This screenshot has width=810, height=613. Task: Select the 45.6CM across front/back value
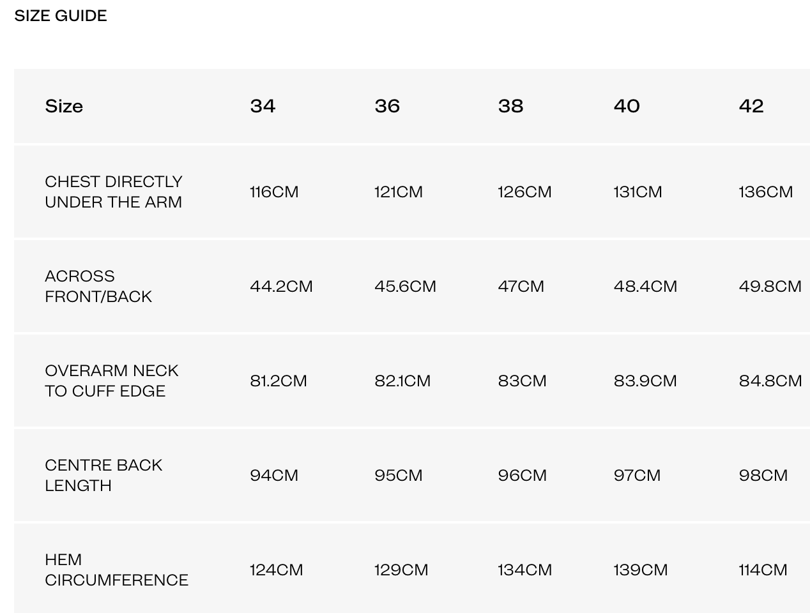pos(405,286)
